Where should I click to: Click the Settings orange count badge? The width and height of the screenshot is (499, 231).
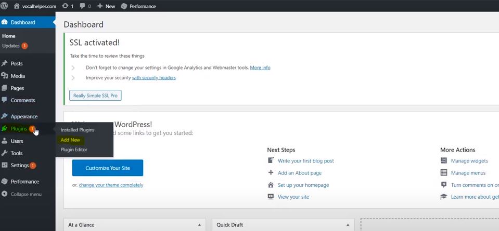(32, 165)
